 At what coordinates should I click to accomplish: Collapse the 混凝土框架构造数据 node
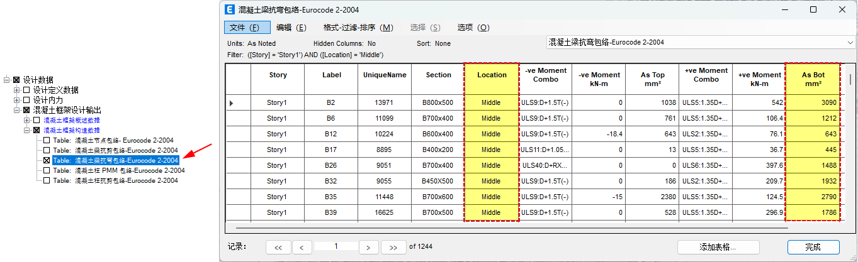tap(26, 130)
